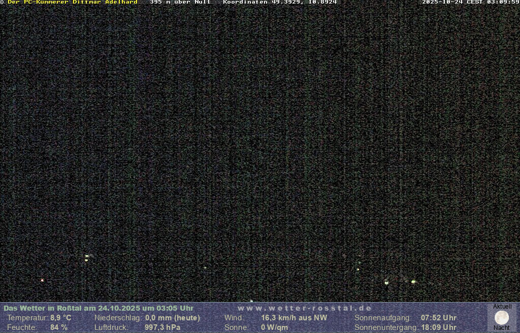Click the Nacht label below the moon
520x333 pixels.
click(502, 328)
